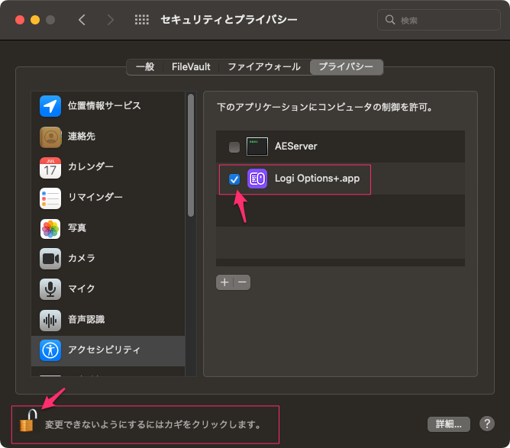Uncheck the Logi Options+.app checkbox
Image resolution: width=510 pixels, height=448 pixels.
[x=234, y=179]
